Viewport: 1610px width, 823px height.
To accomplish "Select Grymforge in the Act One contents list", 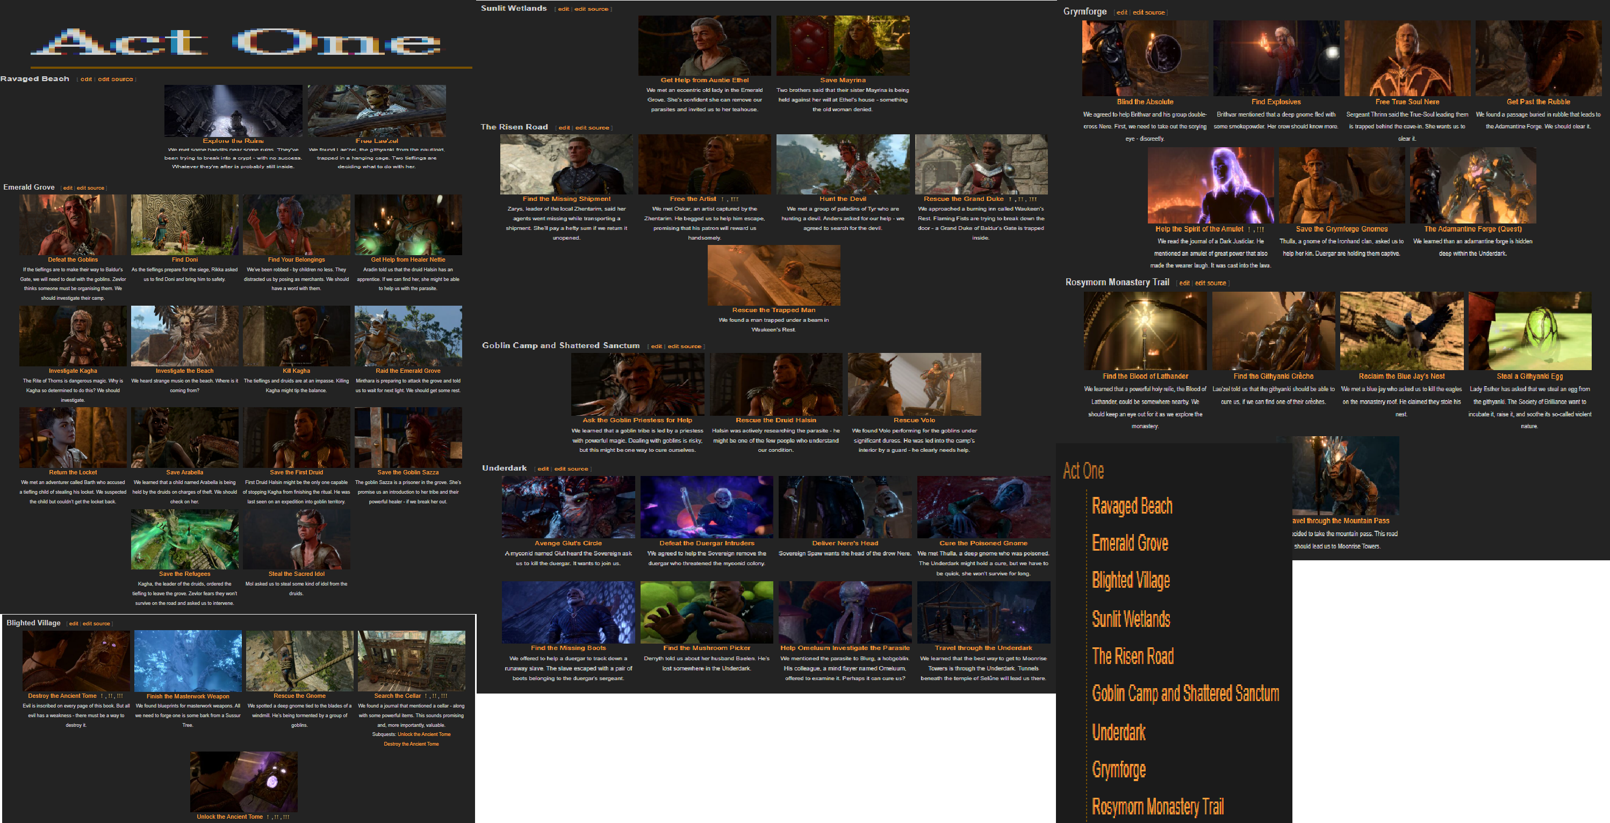I will pos(1119,769).
